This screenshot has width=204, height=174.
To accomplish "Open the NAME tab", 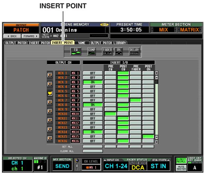I will (x=82, y=43).
